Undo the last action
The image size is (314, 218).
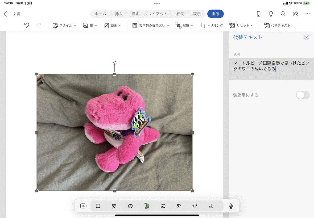(x=27, y=26)
